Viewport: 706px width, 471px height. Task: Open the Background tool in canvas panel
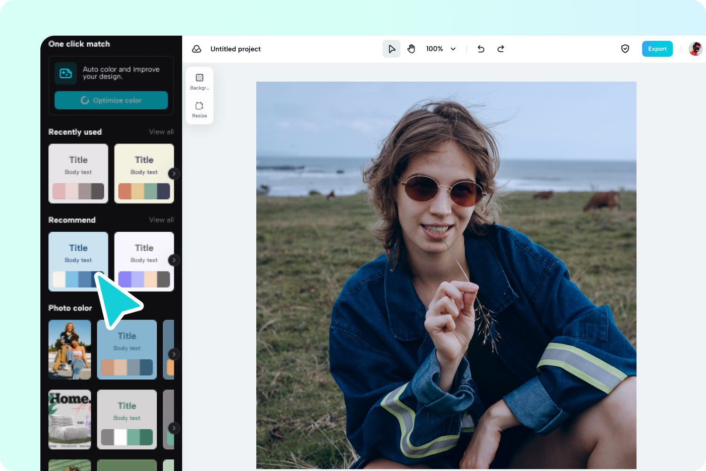tap(200, 81)
